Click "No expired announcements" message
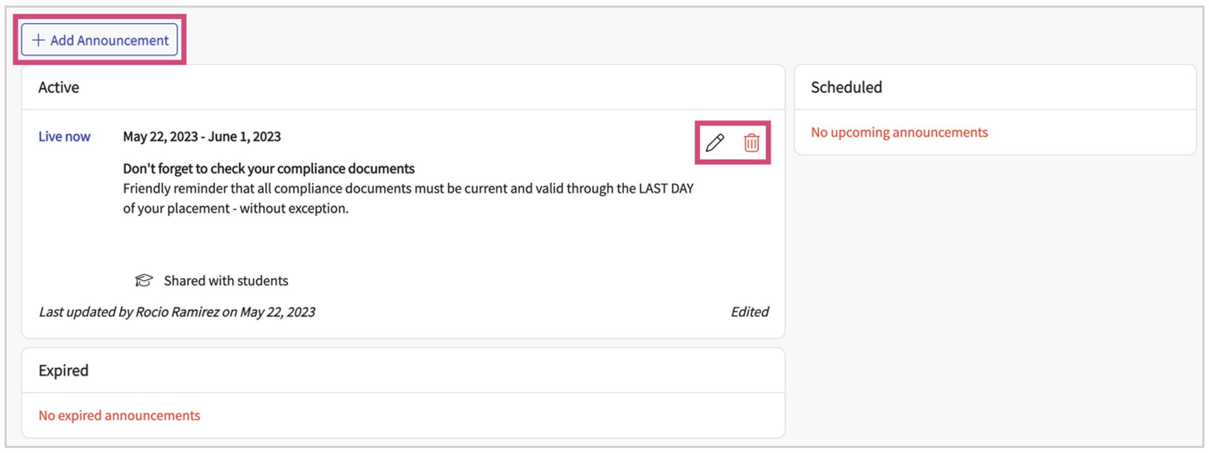The image size is (1209, 453). 119,416
